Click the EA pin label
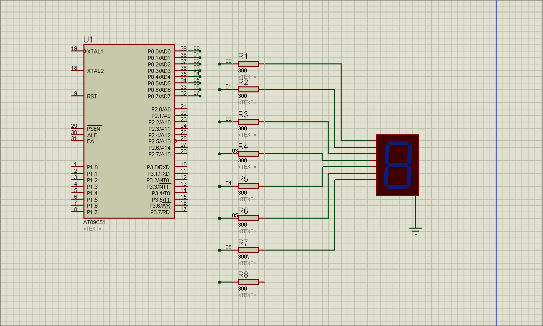The image size is (543, 326). click(90, 142)
